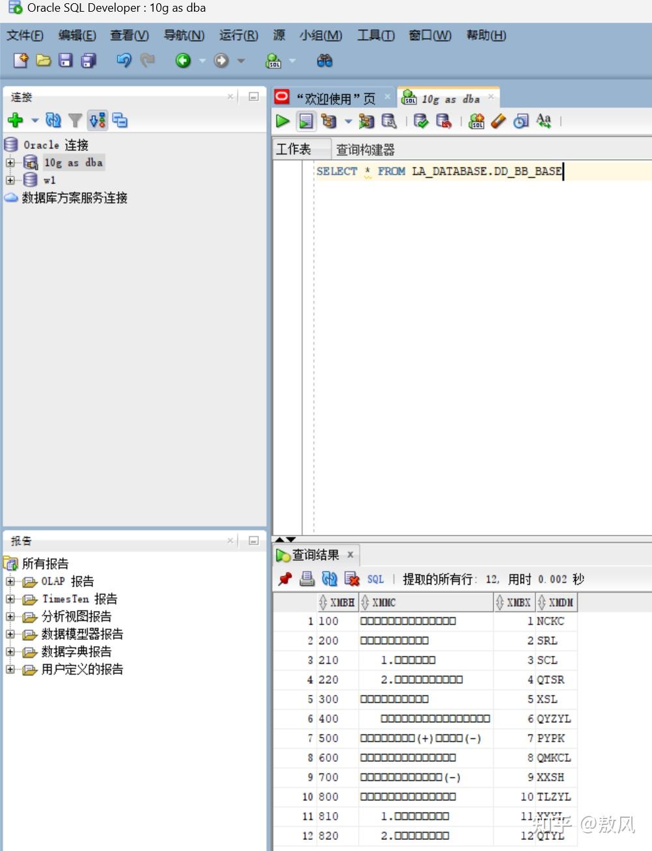This screenshot has height=851, width=652.
Task: Click the QTSR cell in row 4
Action: click(556, 680)
